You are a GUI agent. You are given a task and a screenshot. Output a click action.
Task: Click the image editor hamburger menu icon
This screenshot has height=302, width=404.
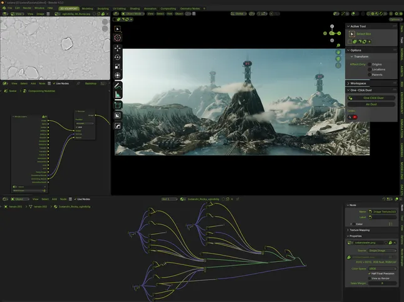pyautogui.click(x=48, y=14)
